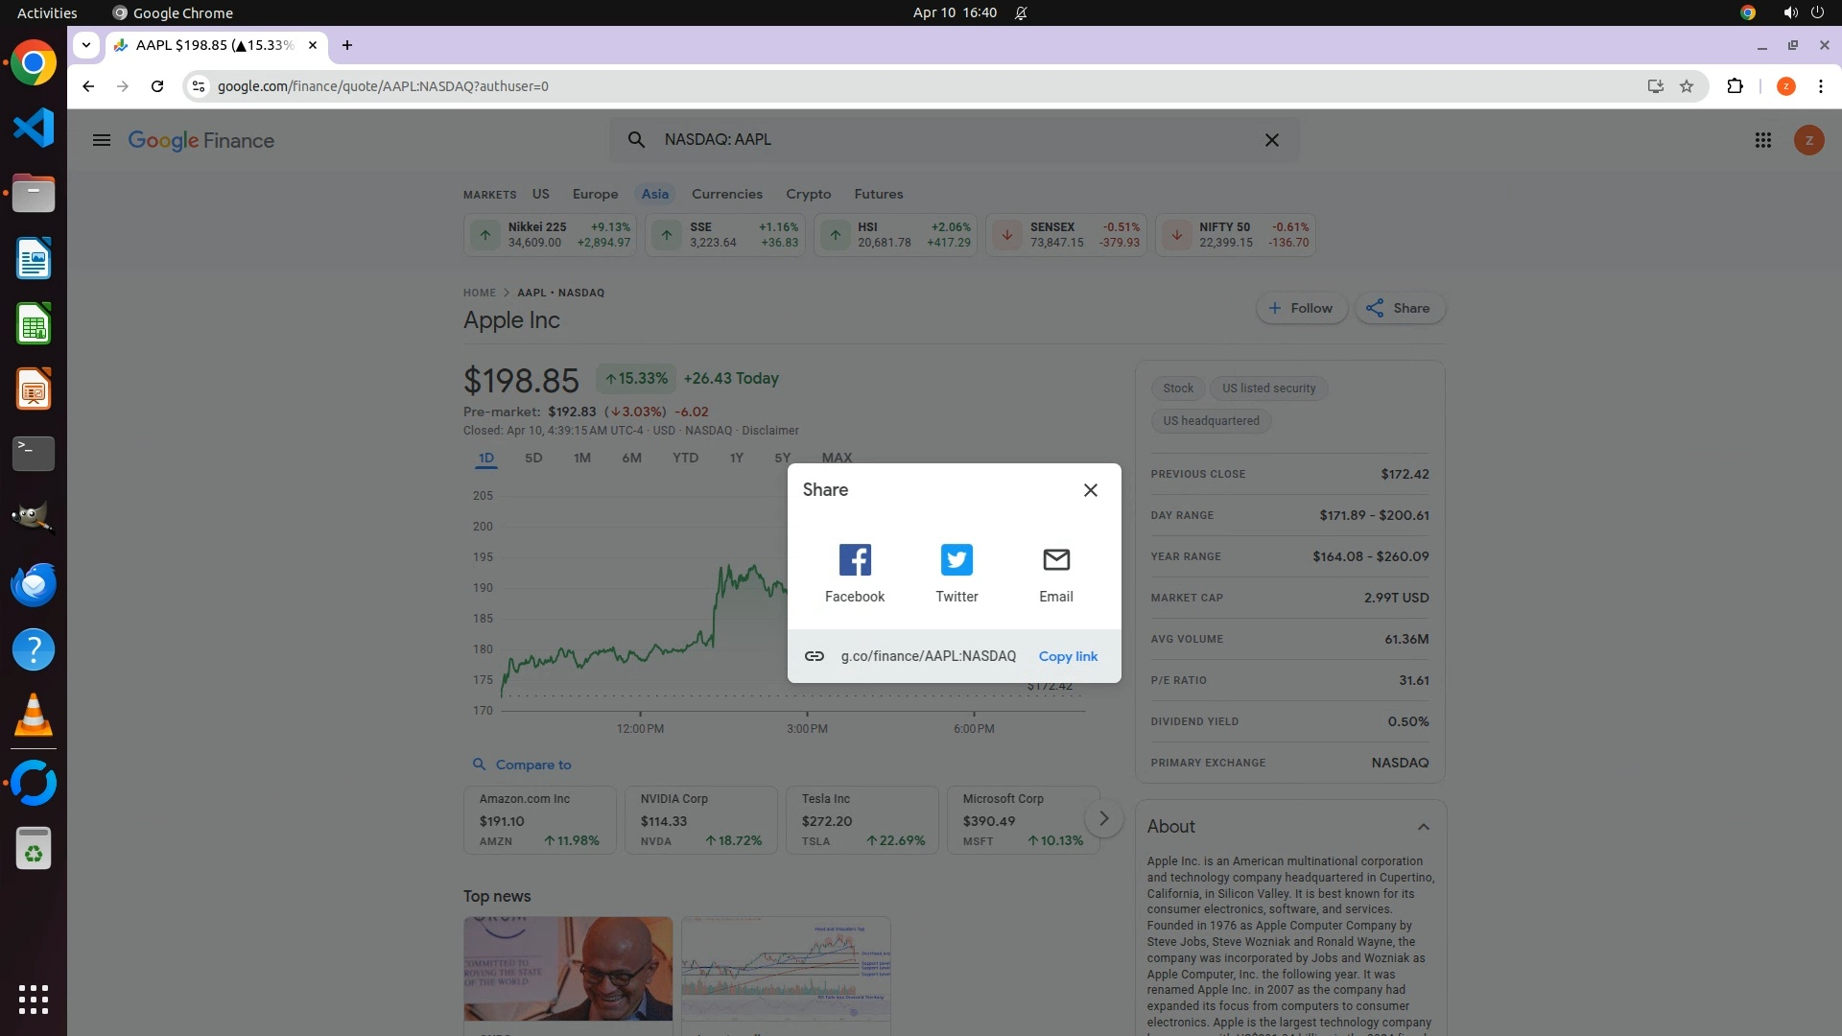Open the tab search dropdown
The width and height of the screenshot is (1842, 1036).
[x=86, y=45]
